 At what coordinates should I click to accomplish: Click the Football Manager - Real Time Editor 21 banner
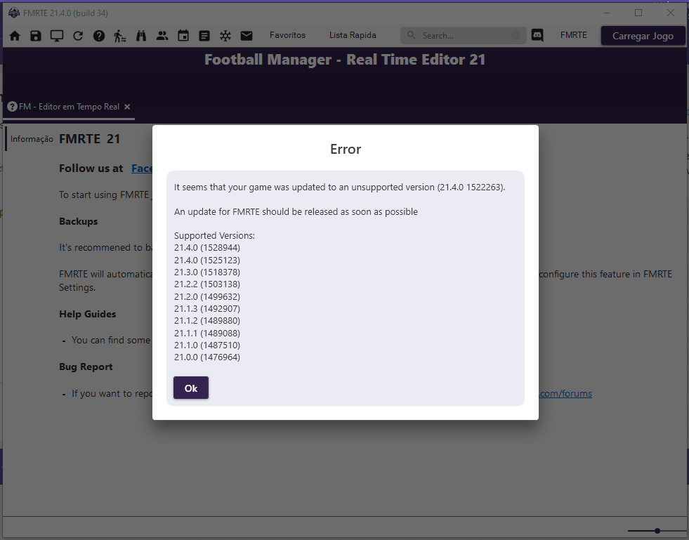[x=345, y=60]
